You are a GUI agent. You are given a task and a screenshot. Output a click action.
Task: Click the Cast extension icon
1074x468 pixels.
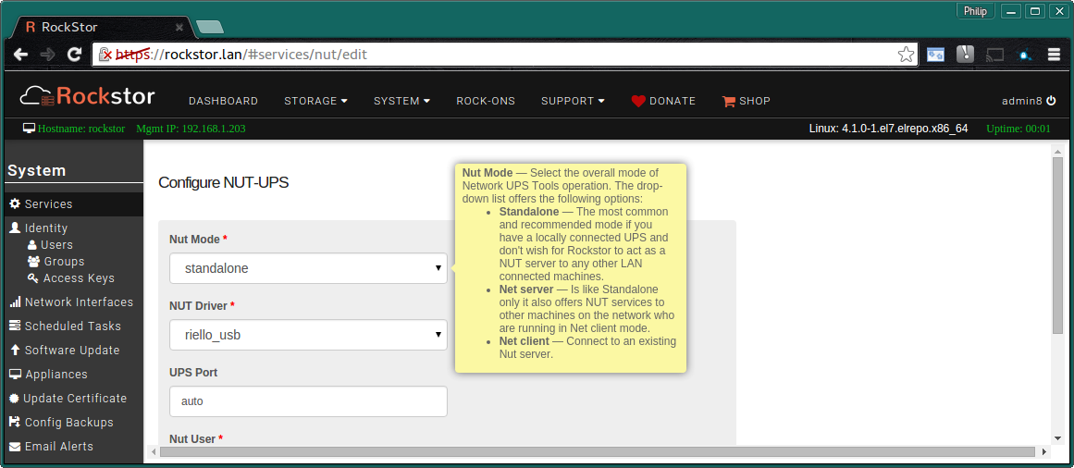coord(994,55)
